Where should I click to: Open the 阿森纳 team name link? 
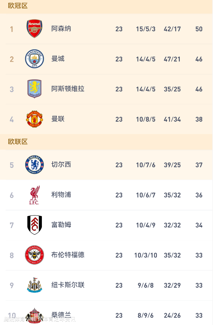click(61, 29)
